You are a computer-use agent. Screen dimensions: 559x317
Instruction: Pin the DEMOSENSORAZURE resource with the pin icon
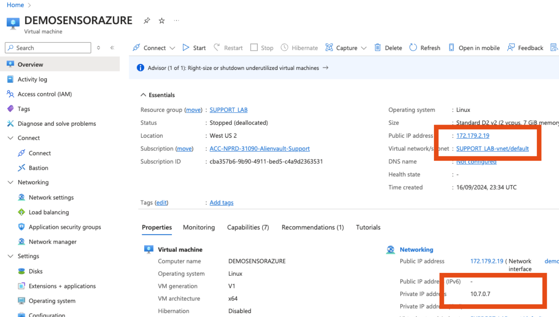[x=147, y=21]
